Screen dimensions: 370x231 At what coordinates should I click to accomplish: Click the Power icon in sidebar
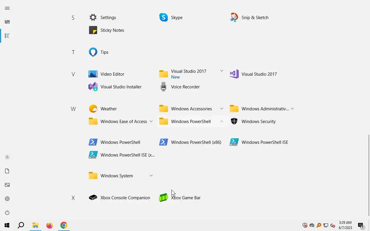[x=7, y=213]
